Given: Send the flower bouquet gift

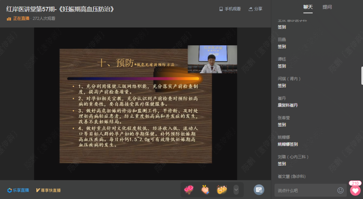Looking at the screenshot, I should (x=189, y=190).
